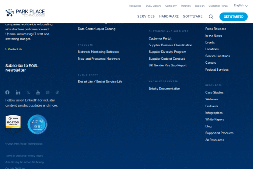Viewport: 253px width, 169px height.
Task: Click the Threads social icon
Action: tap(57, 92)
